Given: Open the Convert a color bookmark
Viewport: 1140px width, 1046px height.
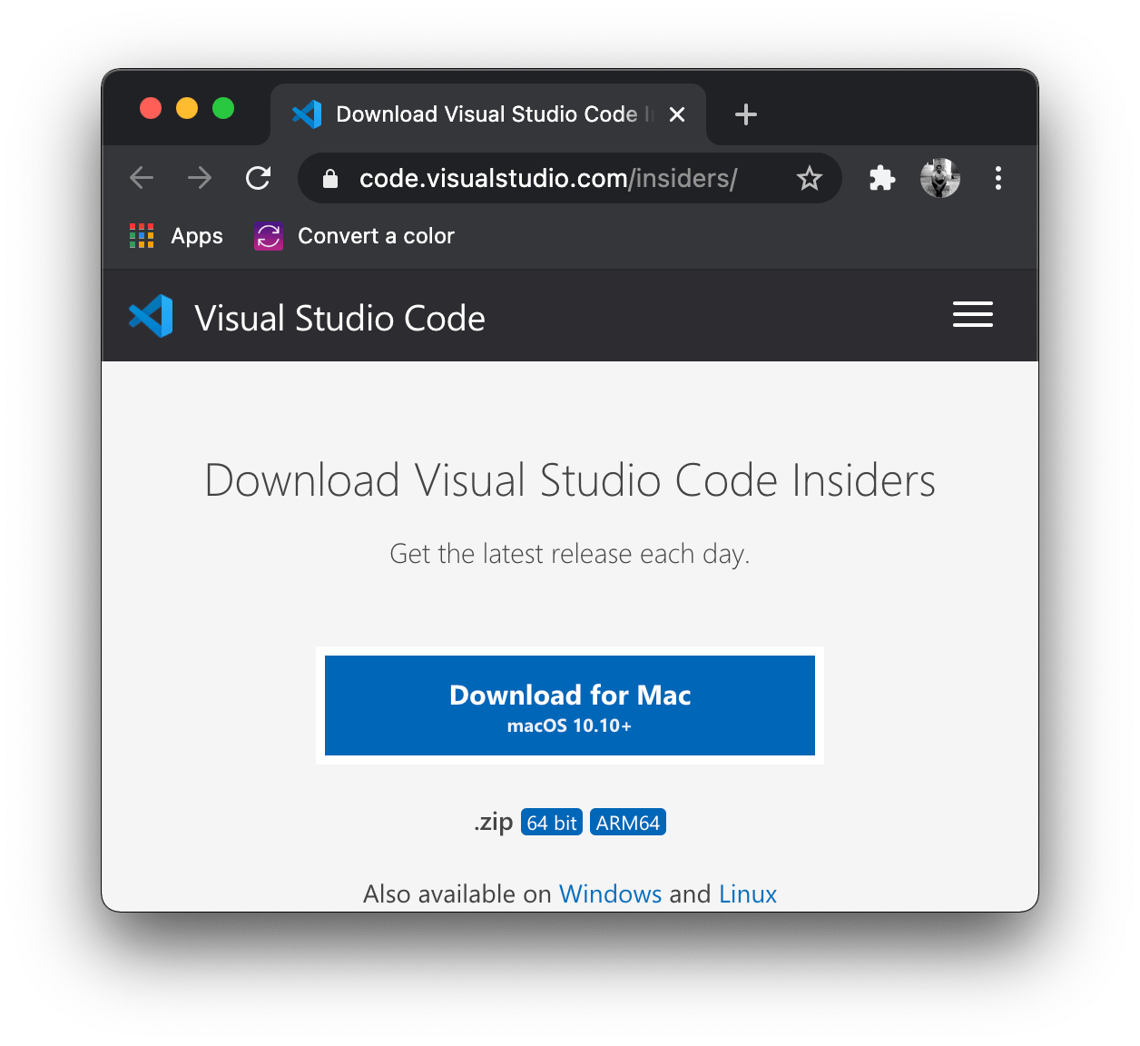Looking at the screenshot, I should 355,236.
